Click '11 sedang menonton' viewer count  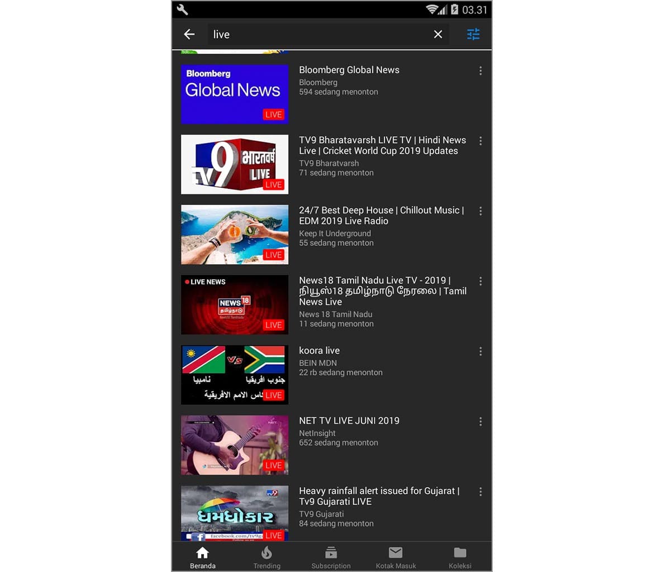(x=336, y=324)
